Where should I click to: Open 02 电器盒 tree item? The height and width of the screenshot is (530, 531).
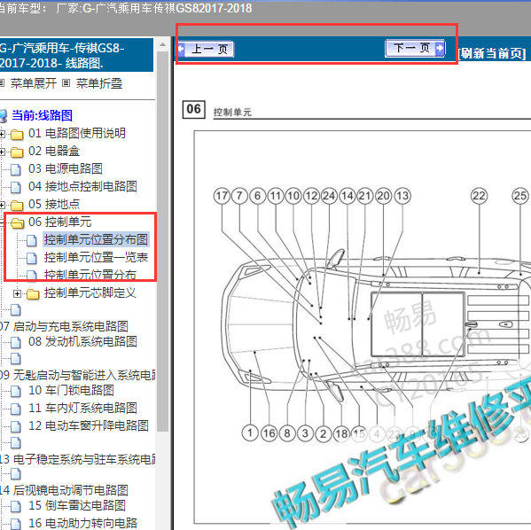54,151
